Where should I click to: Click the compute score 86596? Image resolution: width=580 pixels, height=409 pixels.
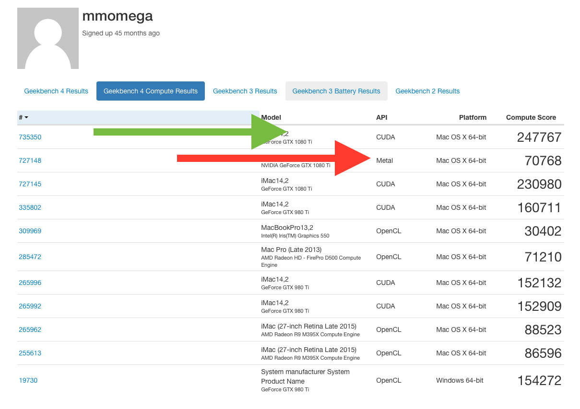click(x=543, y=353)
